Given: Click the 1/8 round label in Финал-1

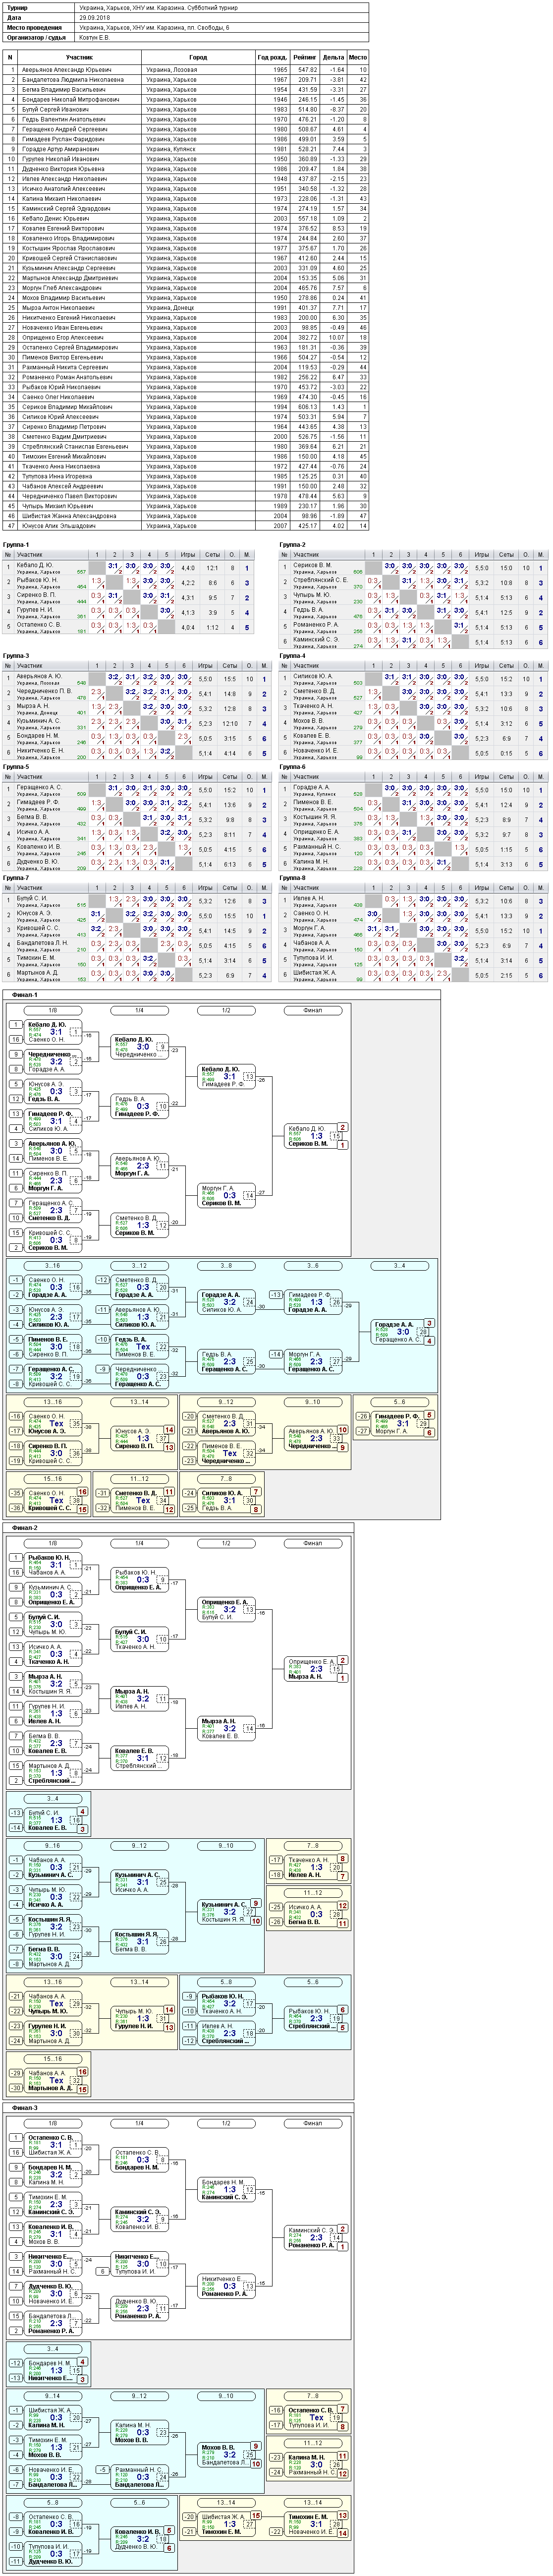Looking at the screenshot, I should [53, 1010].
